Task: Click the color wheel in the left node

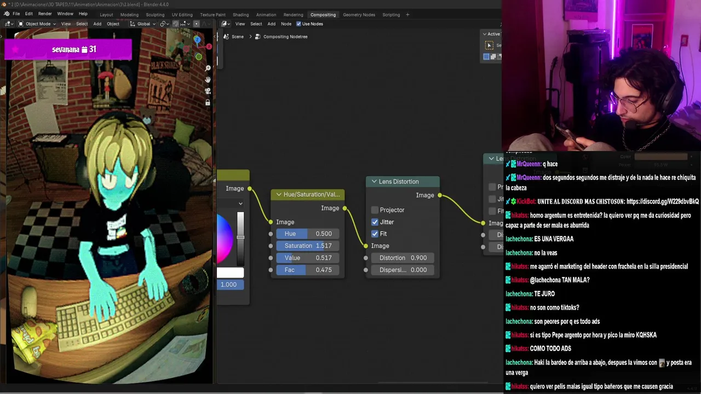Action: (225, 239)
